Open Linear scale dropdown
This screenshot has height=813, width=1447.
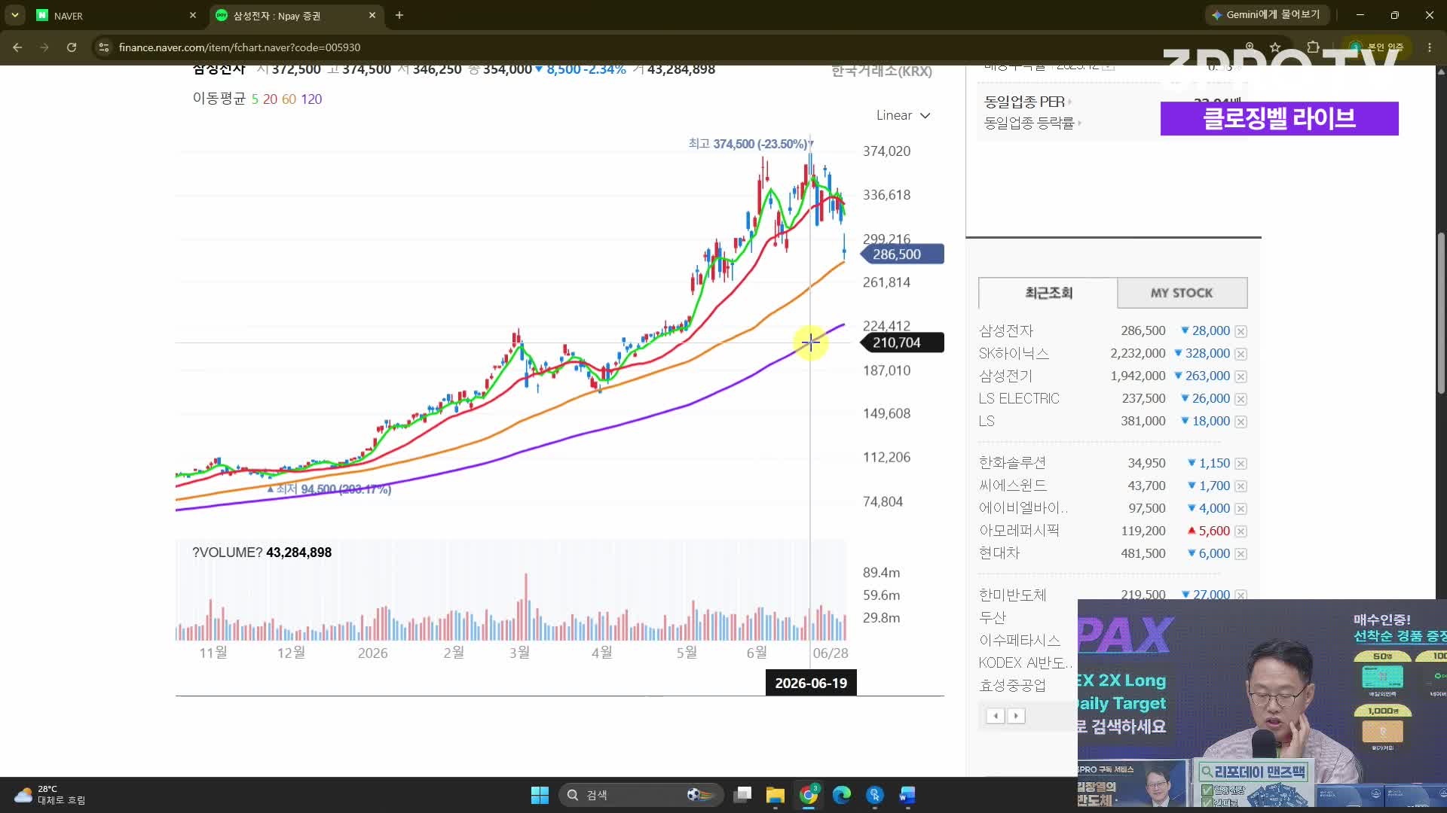coord(903,115)
